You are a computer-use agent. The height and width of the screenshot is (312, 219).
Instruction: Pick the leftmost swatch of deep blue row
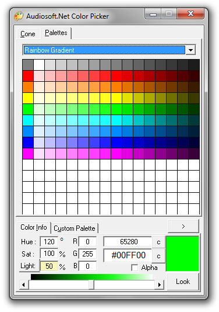pyautogui.click(x=28, y=143)
